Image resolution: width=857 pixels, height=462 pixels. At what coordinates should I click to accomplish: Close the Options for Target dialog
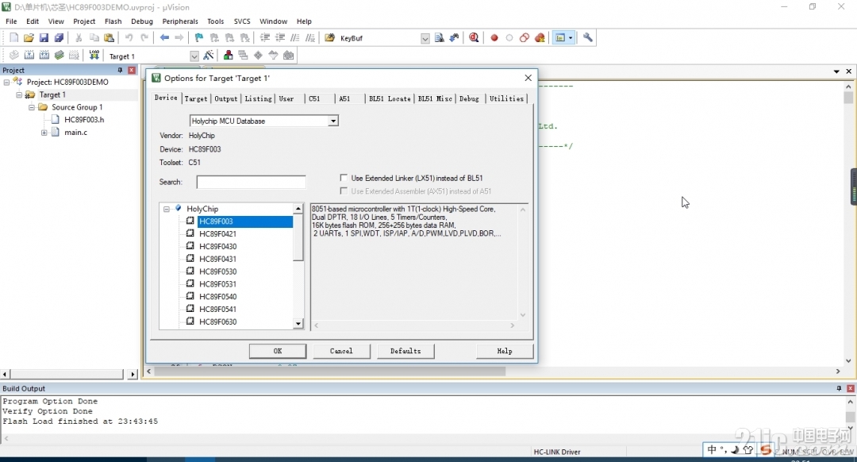(528, 78)
